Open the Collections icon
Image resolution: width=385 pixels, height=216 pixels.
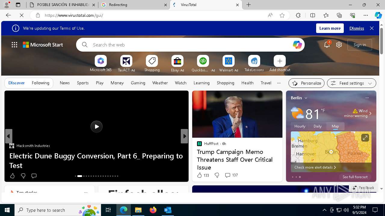tap(339, 15)
